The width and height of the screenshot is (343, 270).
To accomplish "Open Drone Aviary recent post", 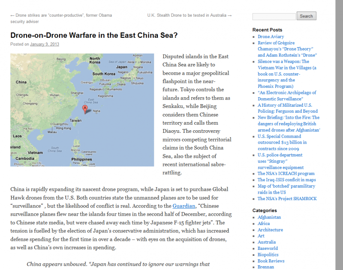I will click(271, 37).
